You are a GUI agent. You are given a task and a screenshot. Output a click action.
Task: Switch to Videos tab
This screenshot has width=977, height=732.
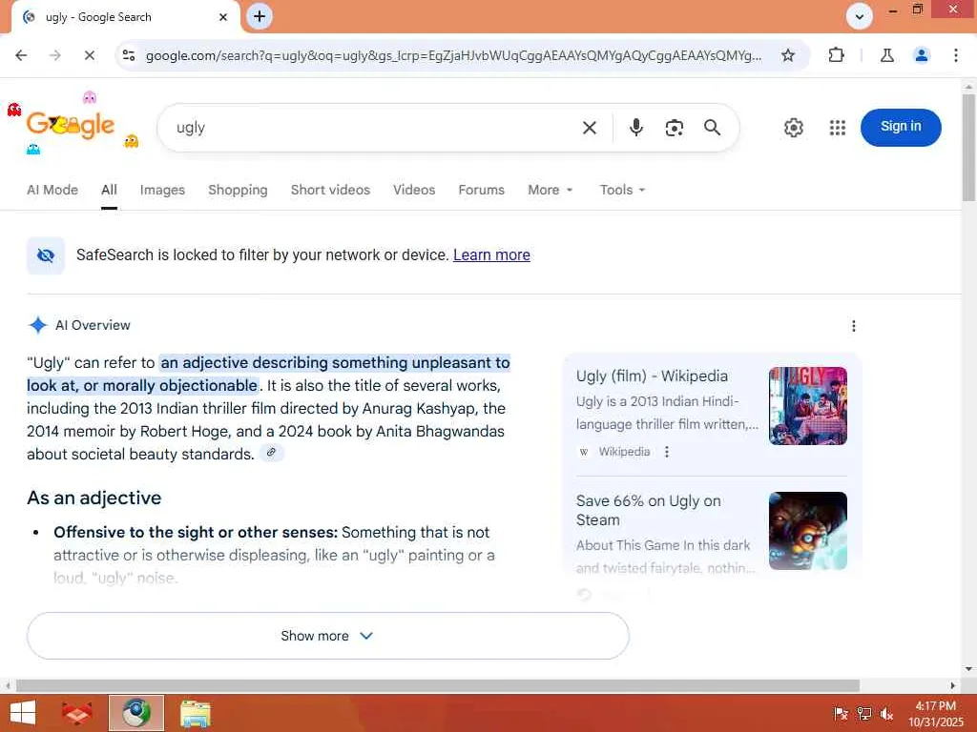pos(414,190)
